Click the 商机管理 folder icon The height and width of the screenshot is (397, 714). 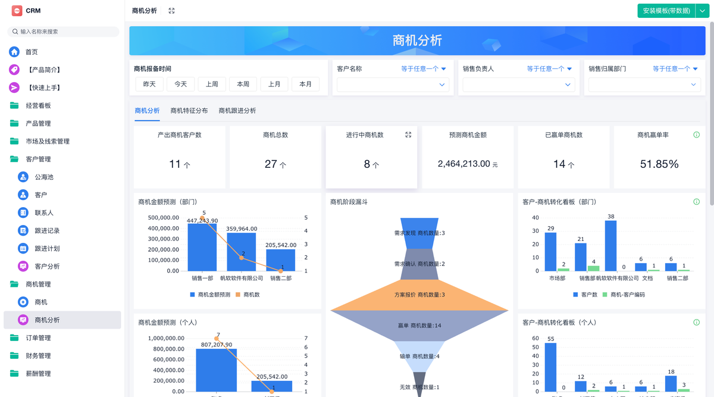tap(14, 284)
